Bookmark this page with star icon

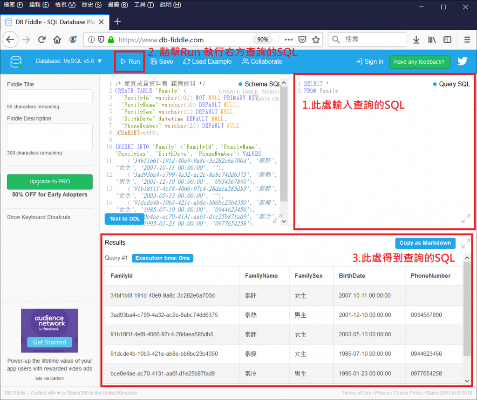point(316,40)
